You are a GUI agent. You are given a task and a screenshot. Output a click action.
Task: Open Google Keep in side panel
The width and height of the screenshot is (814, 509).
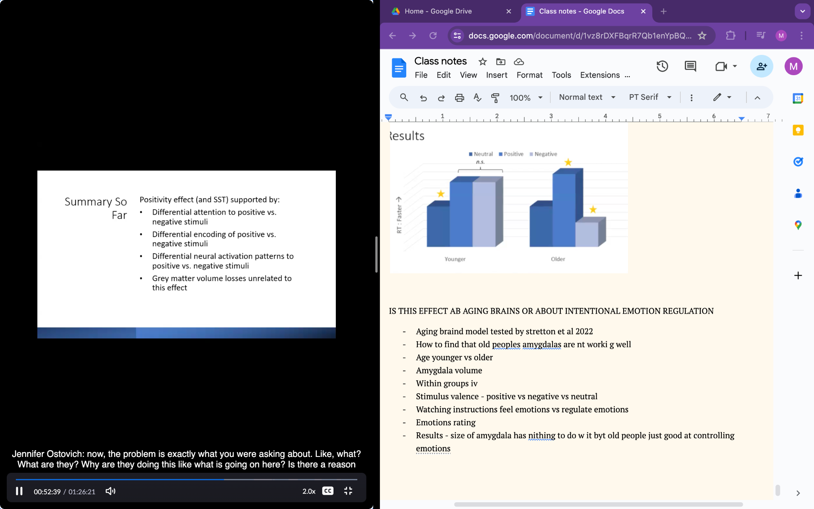(x=798, y=130)
